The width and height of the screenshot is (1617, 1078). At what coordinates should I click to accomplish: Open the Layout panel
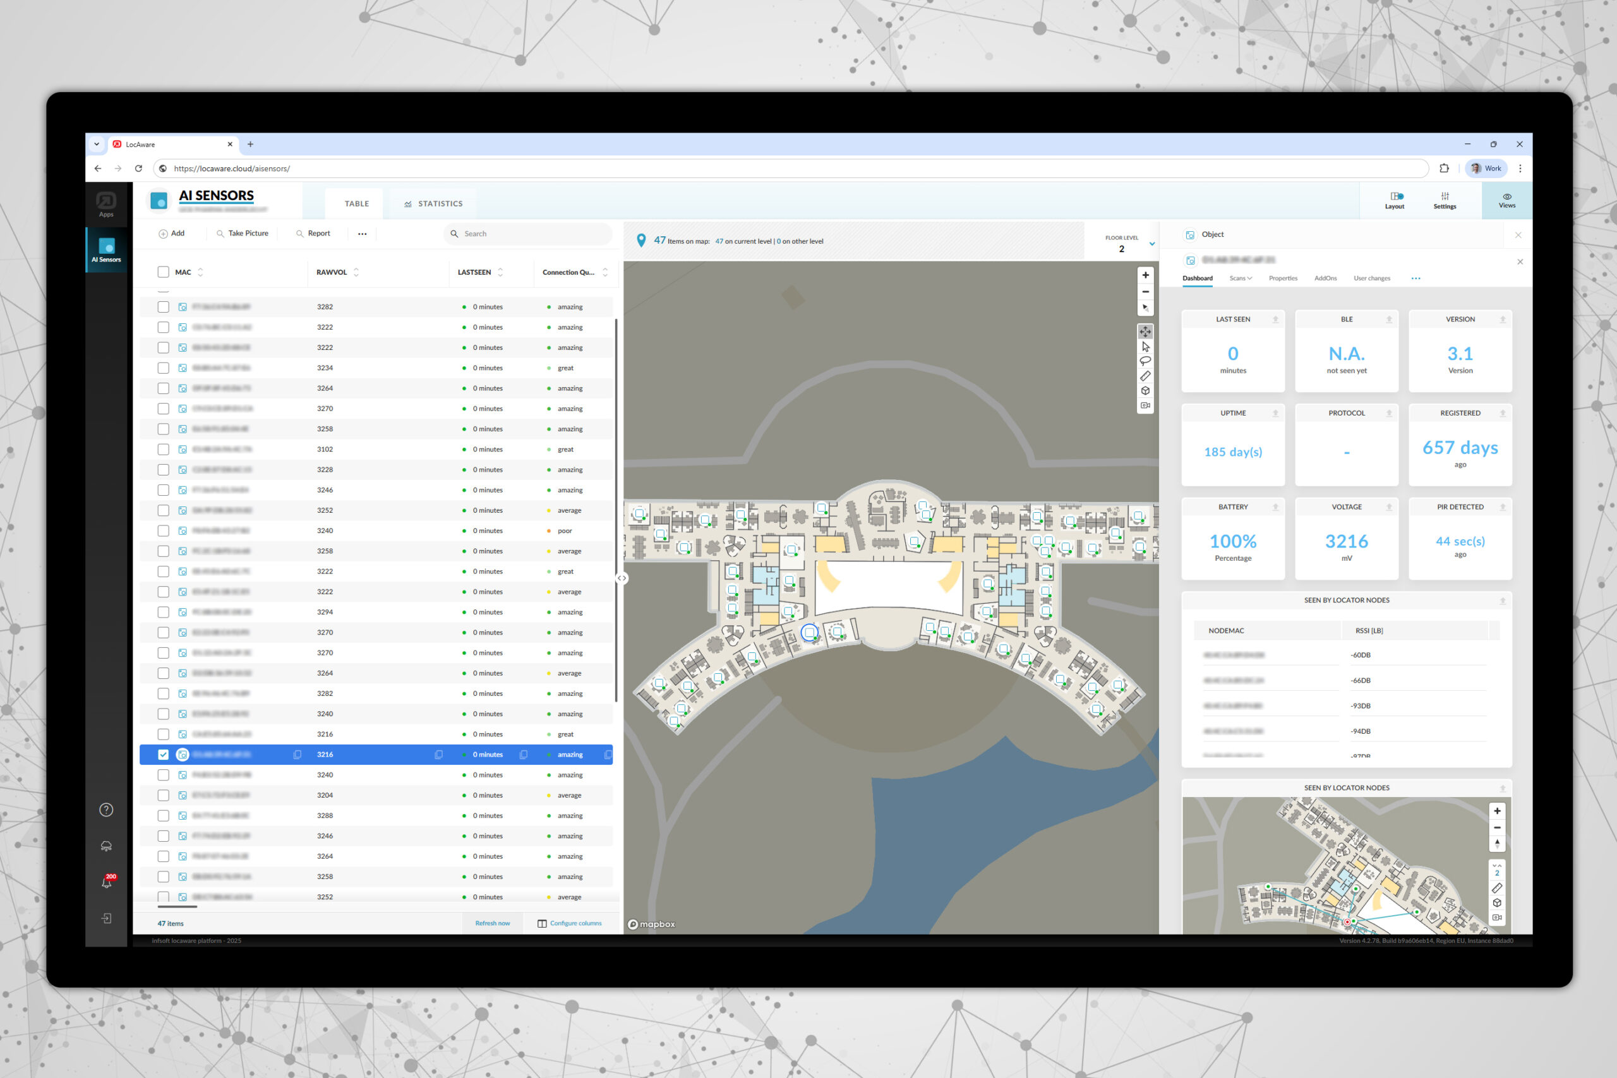coord(1394,200)
